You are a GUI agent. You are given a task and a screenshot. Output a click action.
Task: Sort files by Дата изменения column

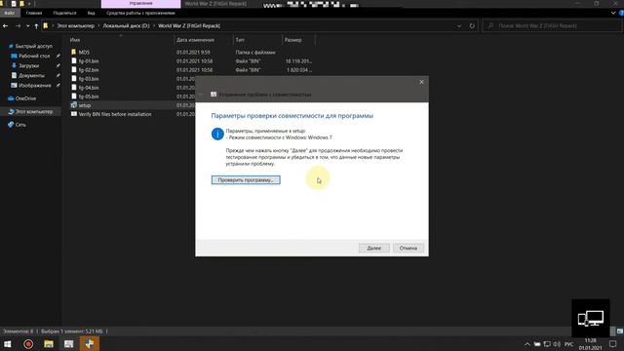204,40
